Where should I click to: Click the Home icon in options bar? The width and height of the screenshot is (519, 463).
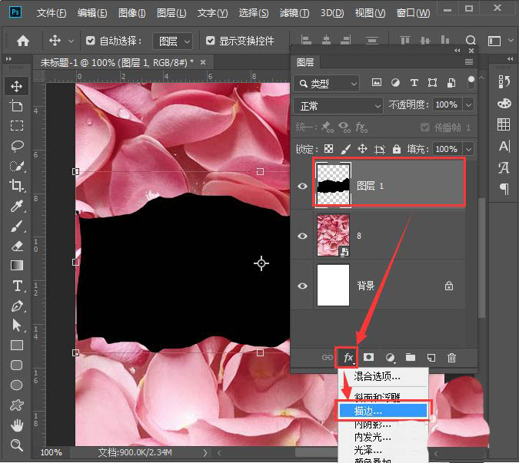pyautogui.click(x=23, y=41)
